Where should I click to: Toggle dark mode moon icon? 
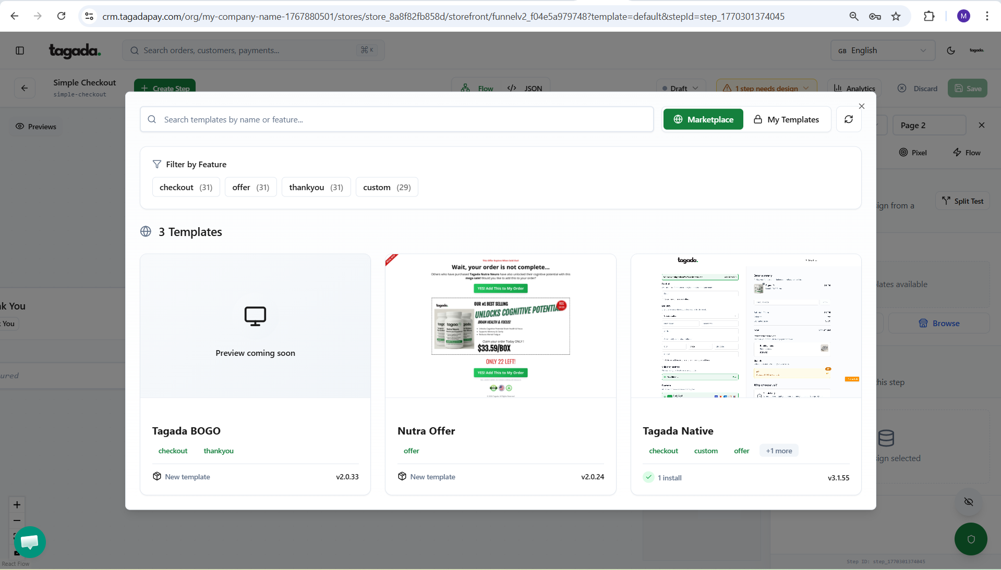click(x=951, y=51)
